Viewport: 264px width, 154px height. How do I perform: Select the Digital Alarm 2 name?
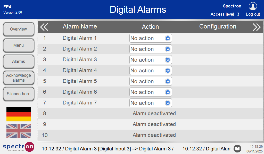coord(80,49)
